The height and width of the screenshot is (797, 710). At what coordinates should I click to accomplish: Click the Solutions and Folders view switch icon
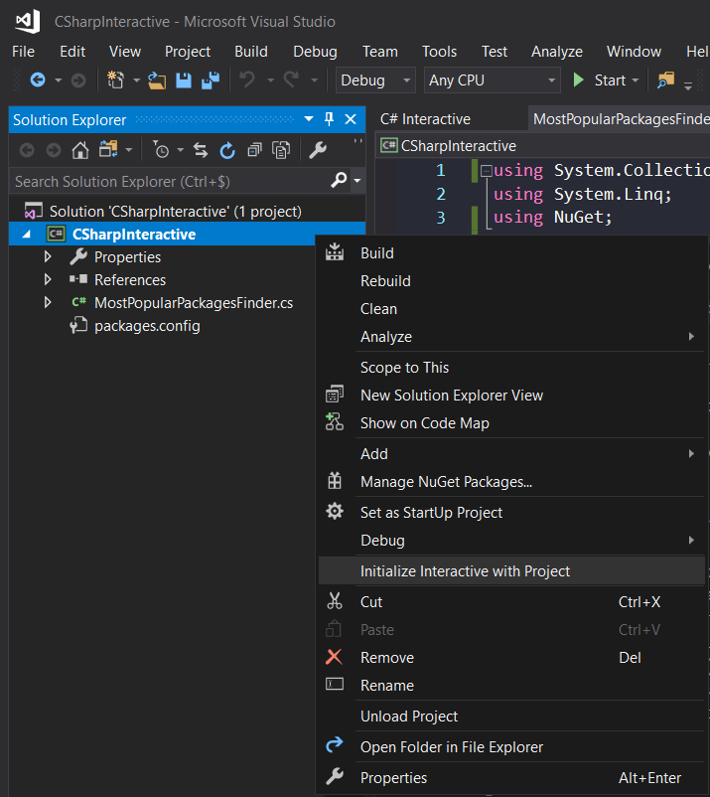(x=108, y=149)
